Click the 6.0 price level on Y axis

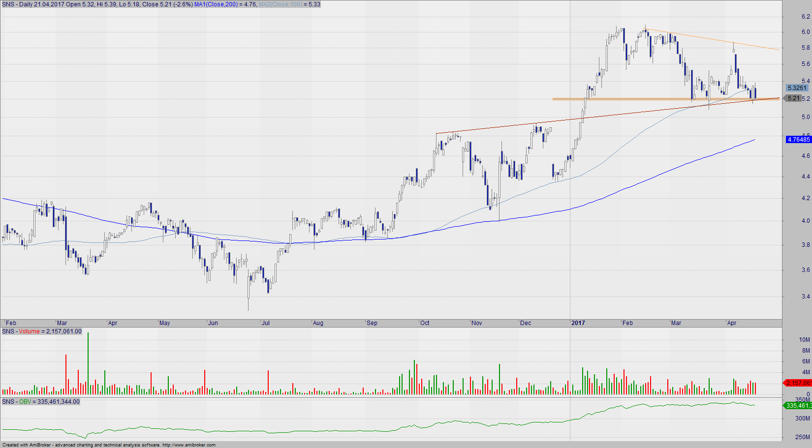[x=805, y=32]
